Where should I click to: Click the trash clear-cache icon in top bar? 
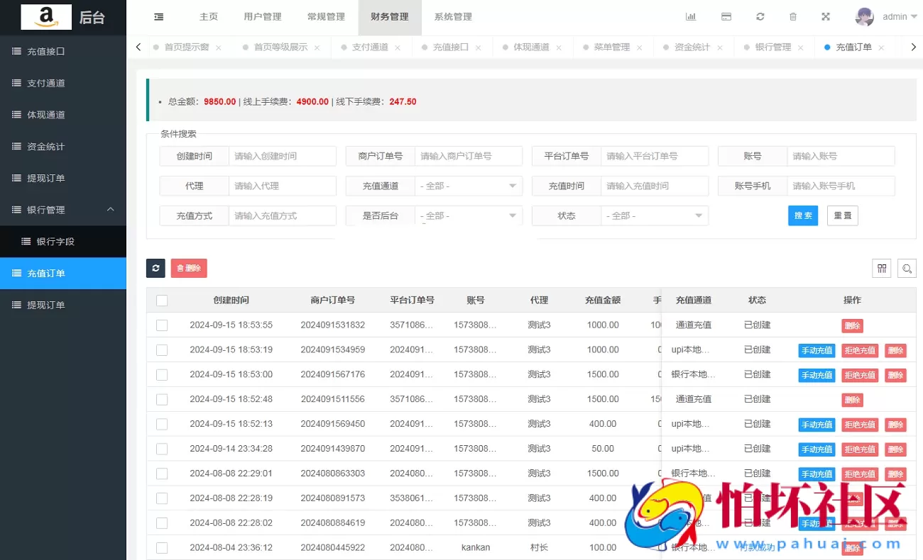(x=793, y=16)
